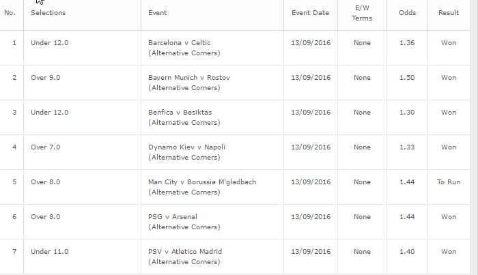This screenshot has width=478, height=275.
Task: Click the Odds column header
Action: coord(407,13)
